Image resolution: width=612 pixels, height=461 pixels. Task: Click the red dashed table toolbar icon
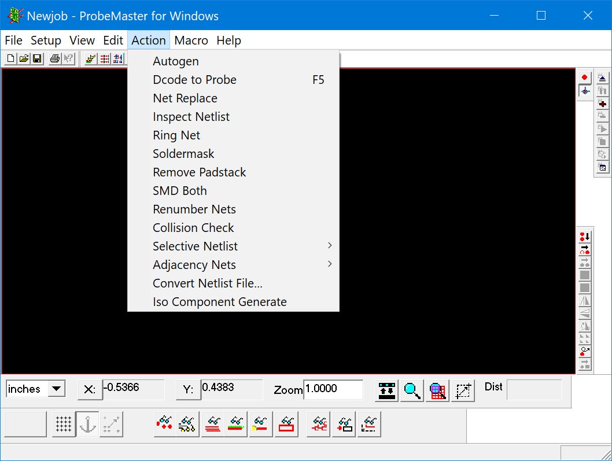click(105, 59)
